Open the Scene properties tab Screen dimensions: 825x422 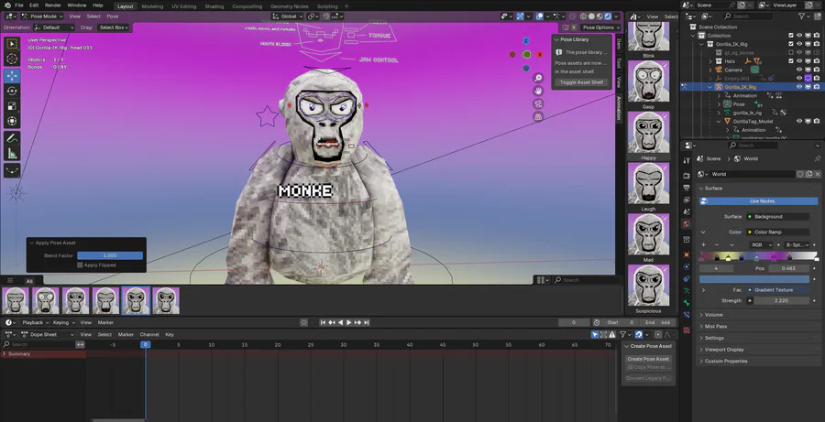[x=686, y=211]
